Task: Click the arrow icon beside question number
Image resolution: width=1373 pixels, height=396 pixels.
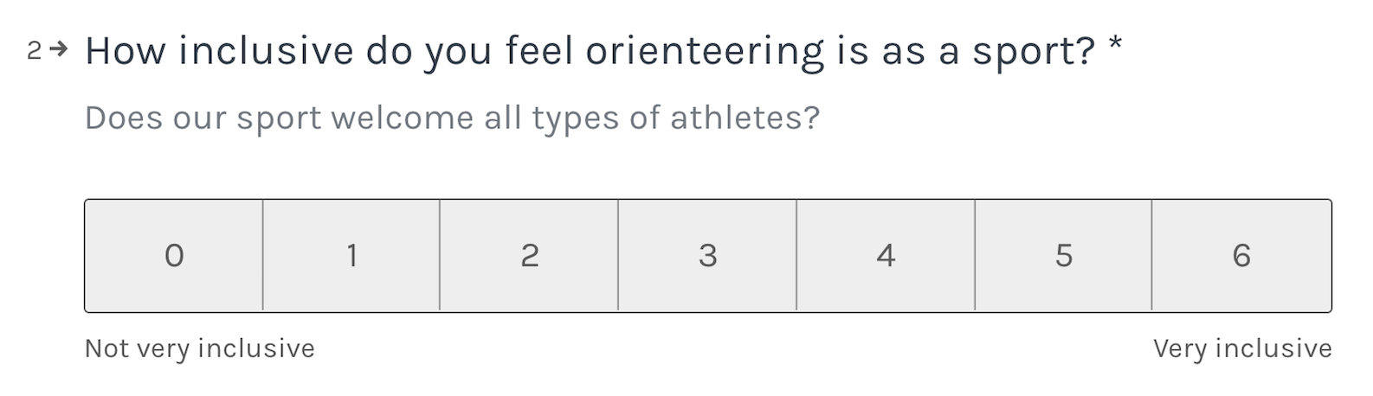Action: (x=59, y=50)
